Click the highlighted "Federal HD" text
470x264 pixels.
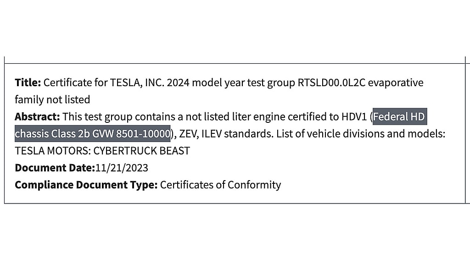[399, 117]
